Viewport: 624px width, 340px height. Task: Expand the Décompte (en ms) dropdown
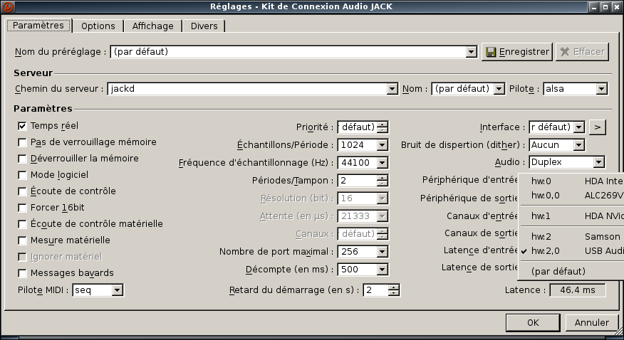382,270
